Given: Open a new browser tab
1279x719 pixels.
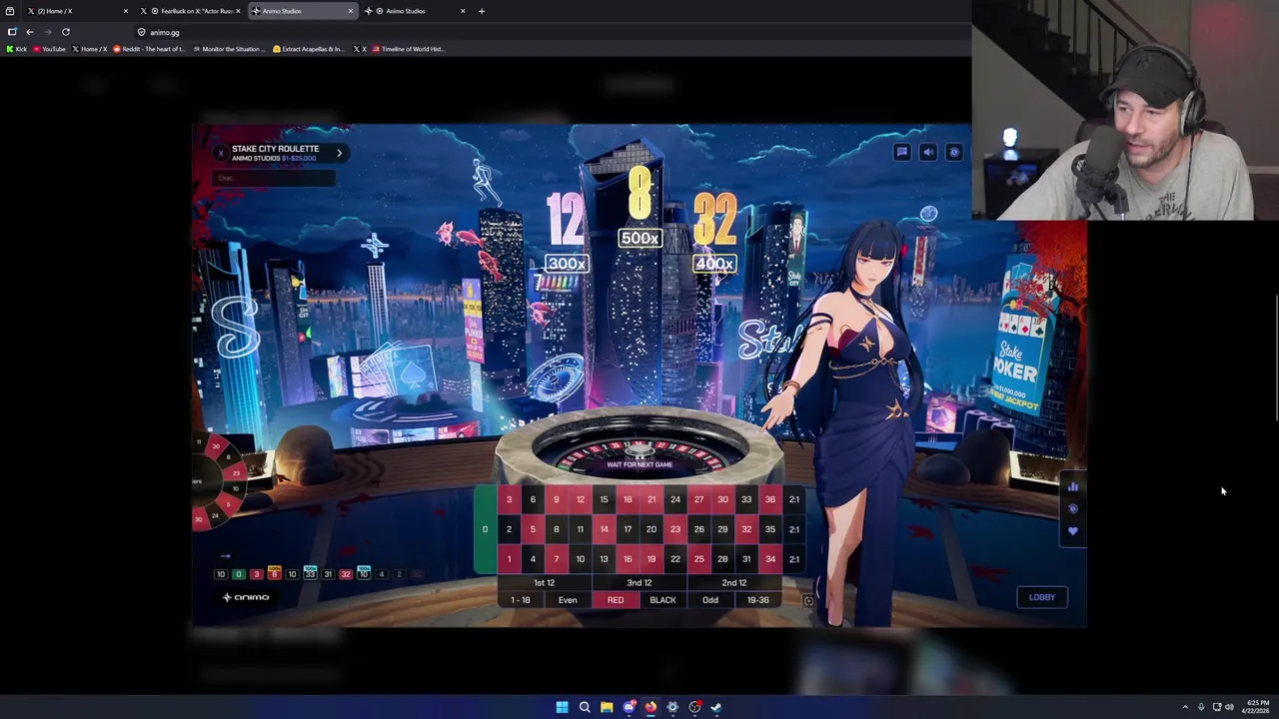Looking at the screenshot, I should coord(482,11).
